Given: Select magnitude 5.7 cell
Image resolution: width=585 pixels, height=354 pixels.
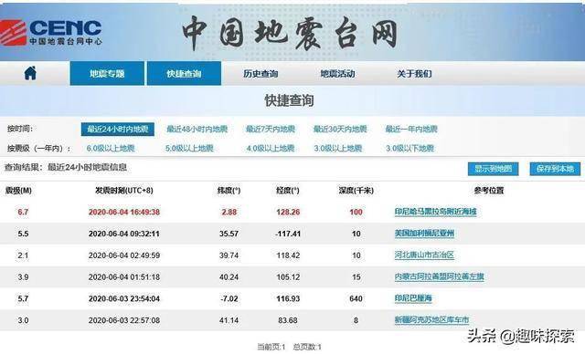Looking at the screenshot, I should tap(23, 298).
